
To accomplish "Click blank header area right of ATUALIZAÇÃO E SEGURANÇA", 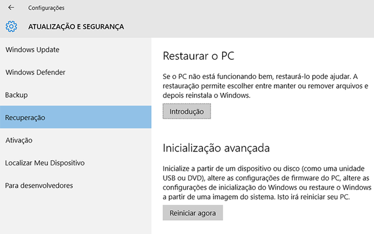I will [247, 27].
